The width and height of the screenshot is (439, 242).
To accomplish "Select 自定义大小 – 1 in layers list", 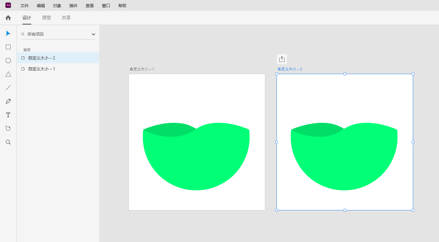I will (x=58, y=69).
